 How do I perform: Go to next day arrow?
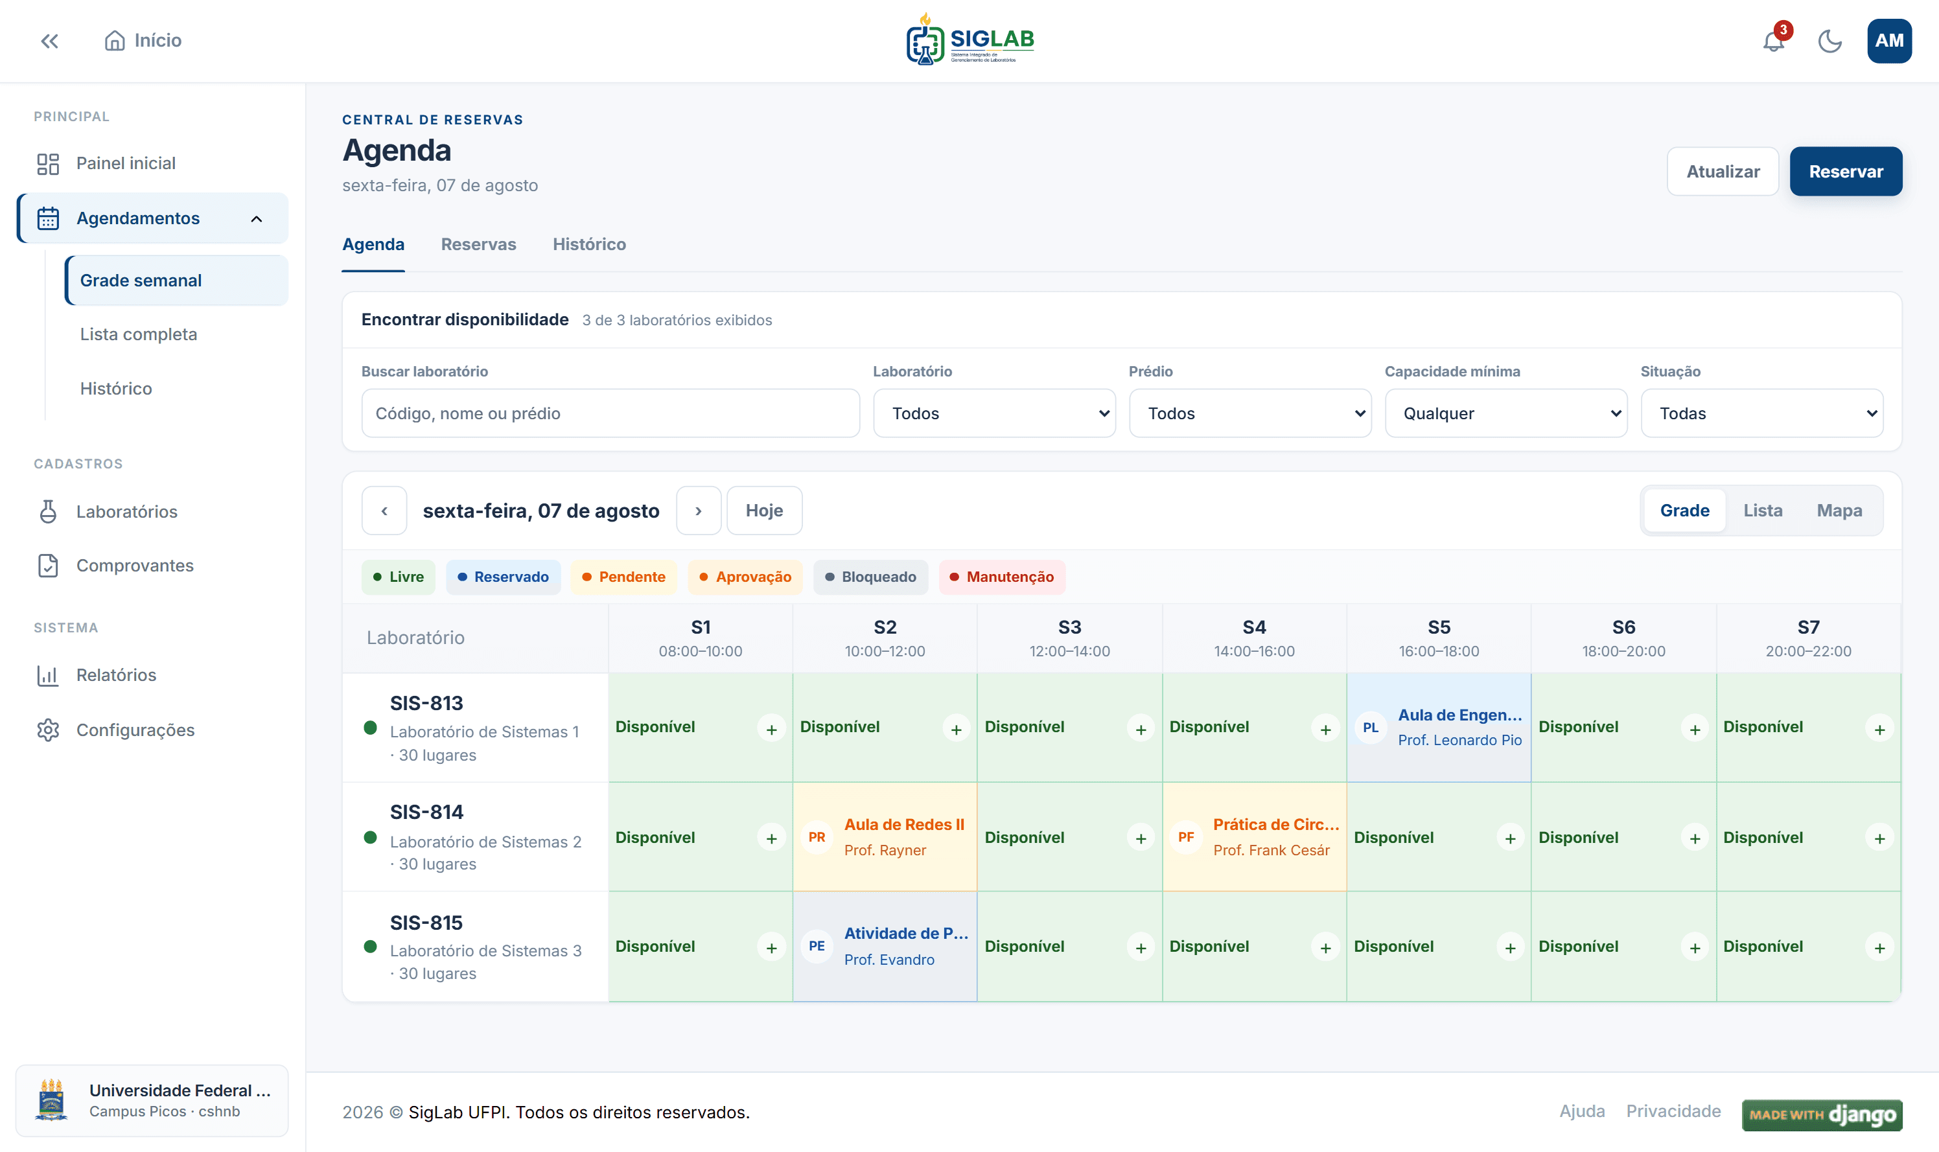pos(699,511)
